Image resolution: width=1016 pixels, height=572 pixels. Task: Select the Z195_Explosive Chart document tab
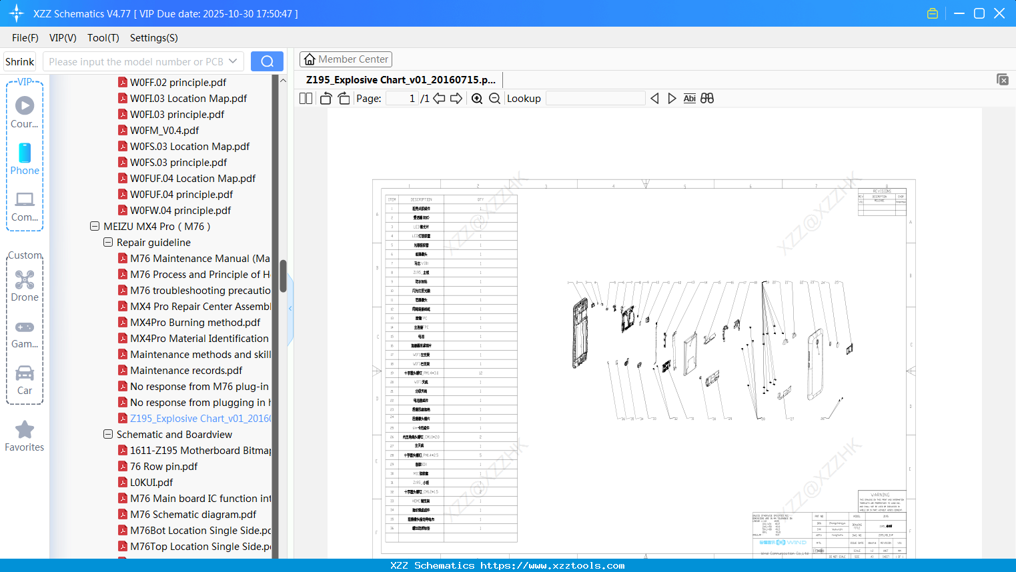[x=401, y=80]
